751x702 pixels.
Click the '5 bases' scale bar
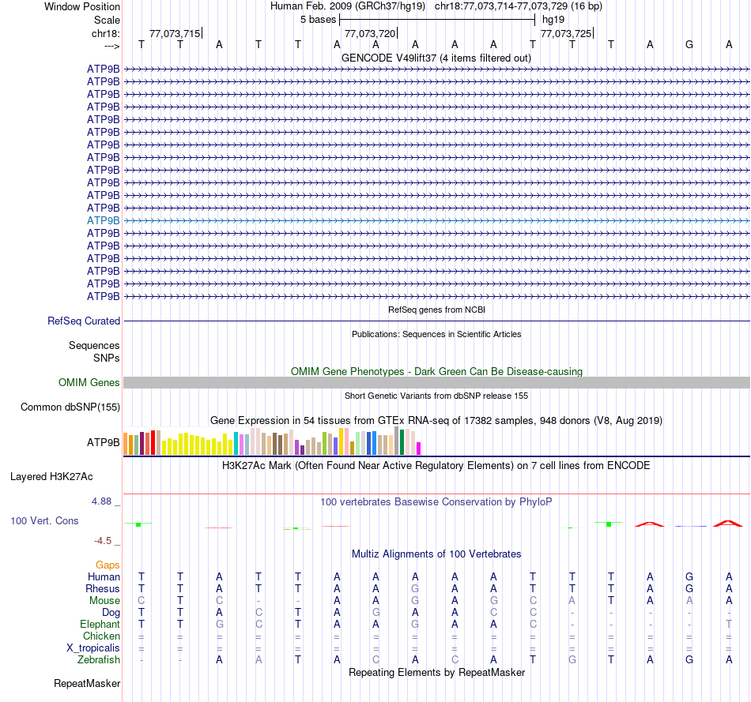(436, 20)
